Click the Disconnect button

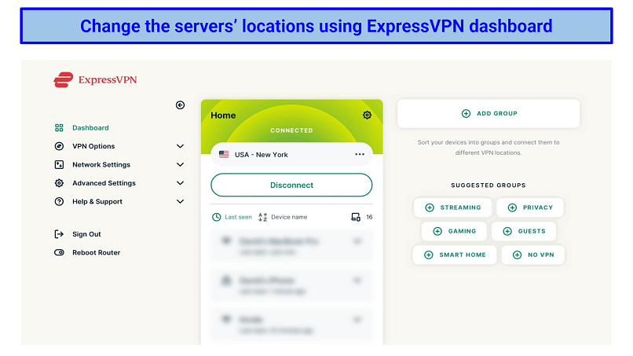tap(291, 185)
